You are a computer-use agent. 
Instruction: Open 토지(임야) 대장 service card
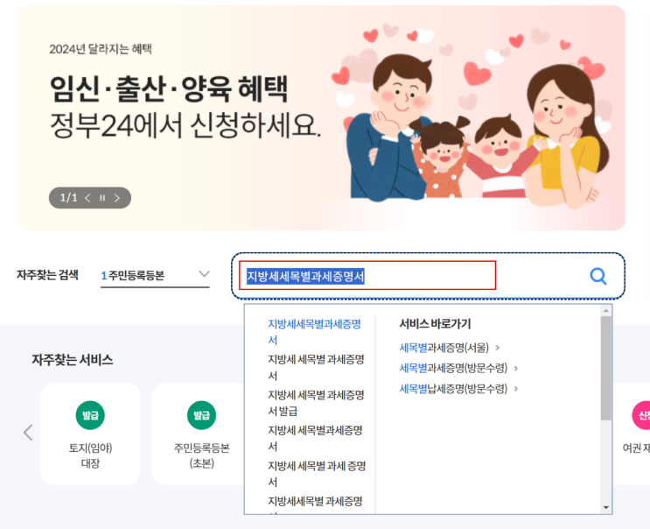90,434
